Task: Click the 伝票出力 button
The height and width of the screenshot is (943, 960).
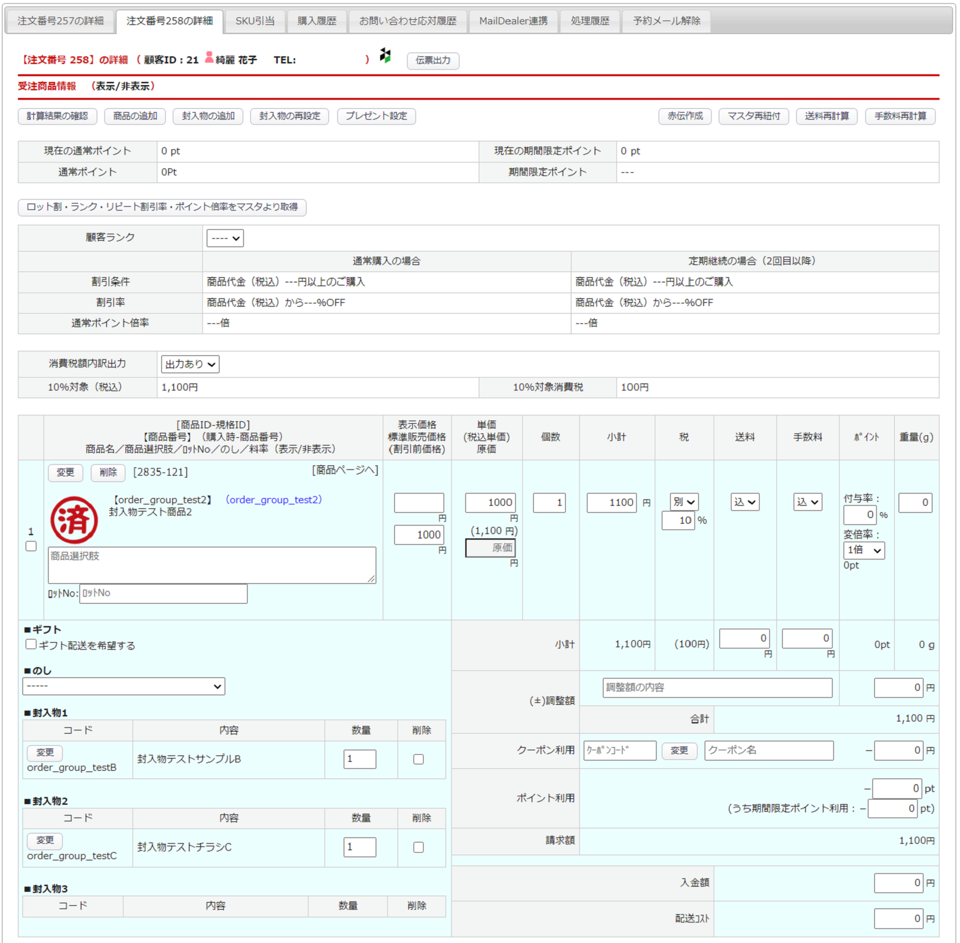Action: [x=433, y=60]
